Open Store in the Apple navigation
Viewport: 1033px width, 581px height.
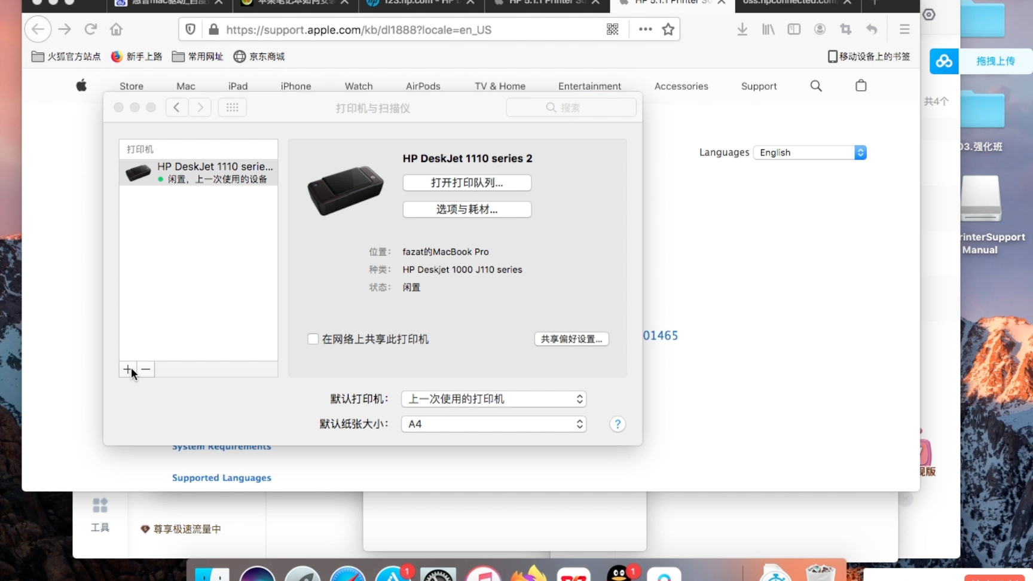click(x=132, y=86)
